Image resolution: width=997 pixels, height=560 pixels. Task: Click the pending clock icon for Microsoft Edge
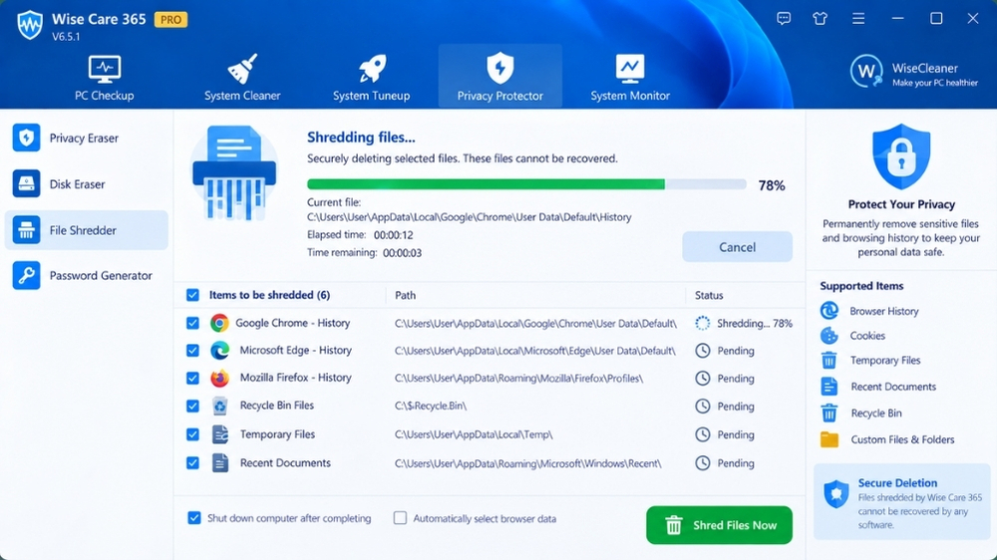(703, 350)
